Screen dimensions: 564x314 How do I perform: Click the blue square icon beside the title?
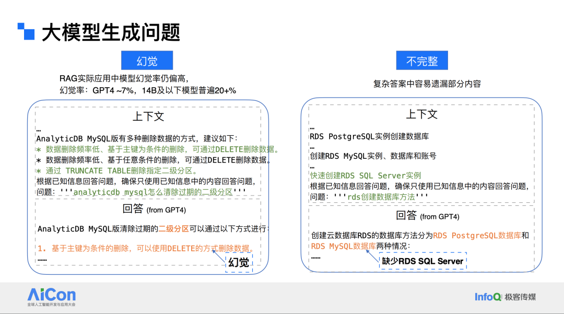tap(26, 31)
